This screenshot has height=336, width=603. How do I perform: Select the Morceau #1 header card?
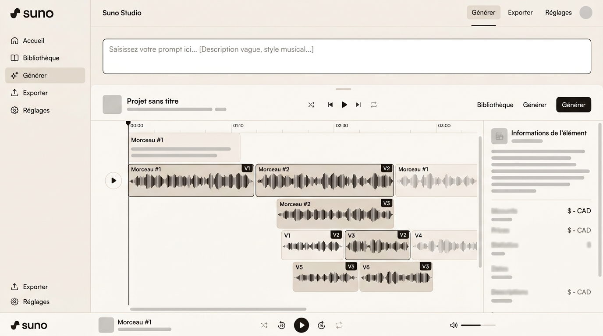coord(184,147)
